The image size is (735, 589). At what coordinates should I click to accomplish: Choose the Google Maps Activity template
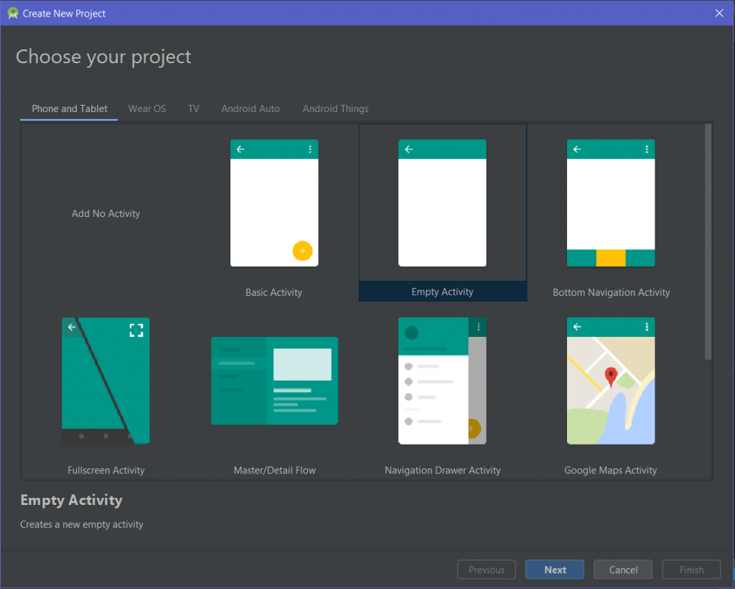(x=610, y=381)
